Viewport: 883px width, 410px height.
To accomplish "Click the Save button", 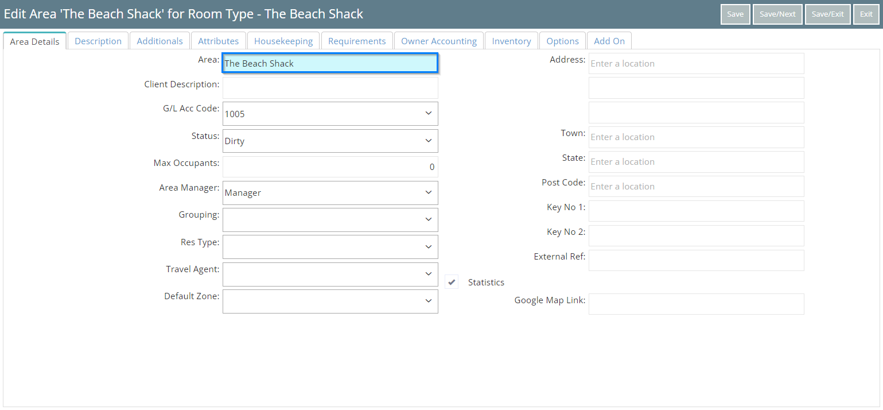I will [735, 14].
